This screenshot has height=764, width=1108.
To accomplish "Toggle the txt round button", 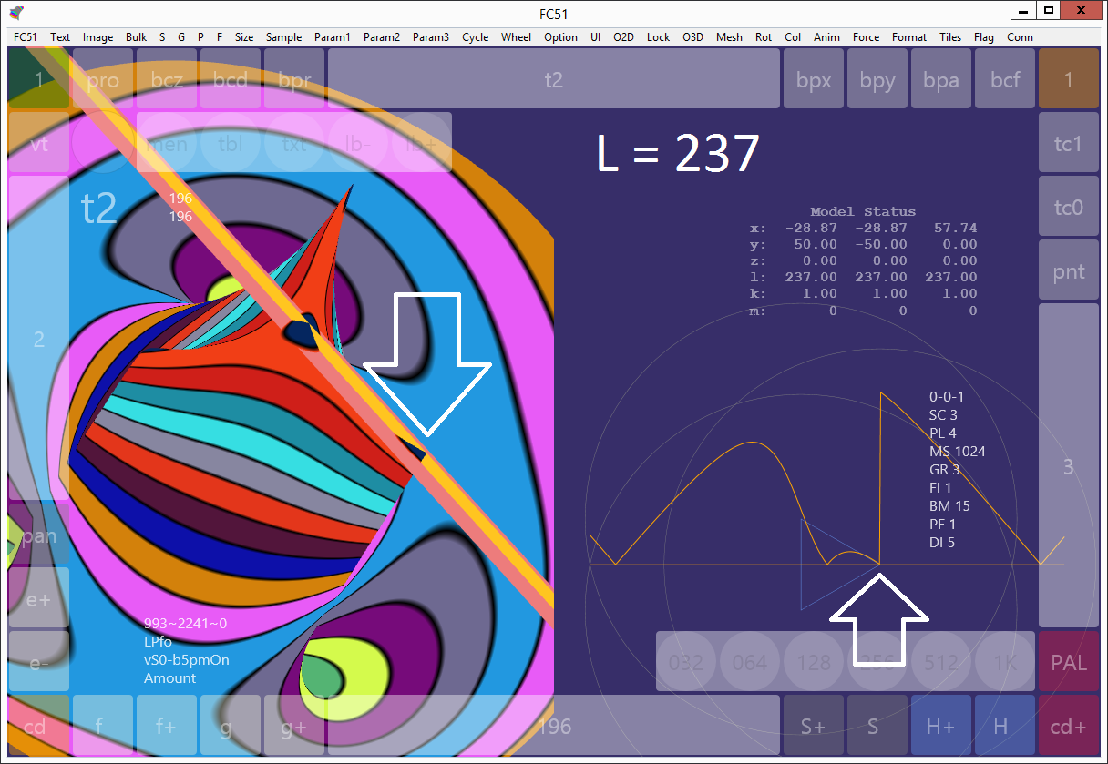I will pos(294,143).
